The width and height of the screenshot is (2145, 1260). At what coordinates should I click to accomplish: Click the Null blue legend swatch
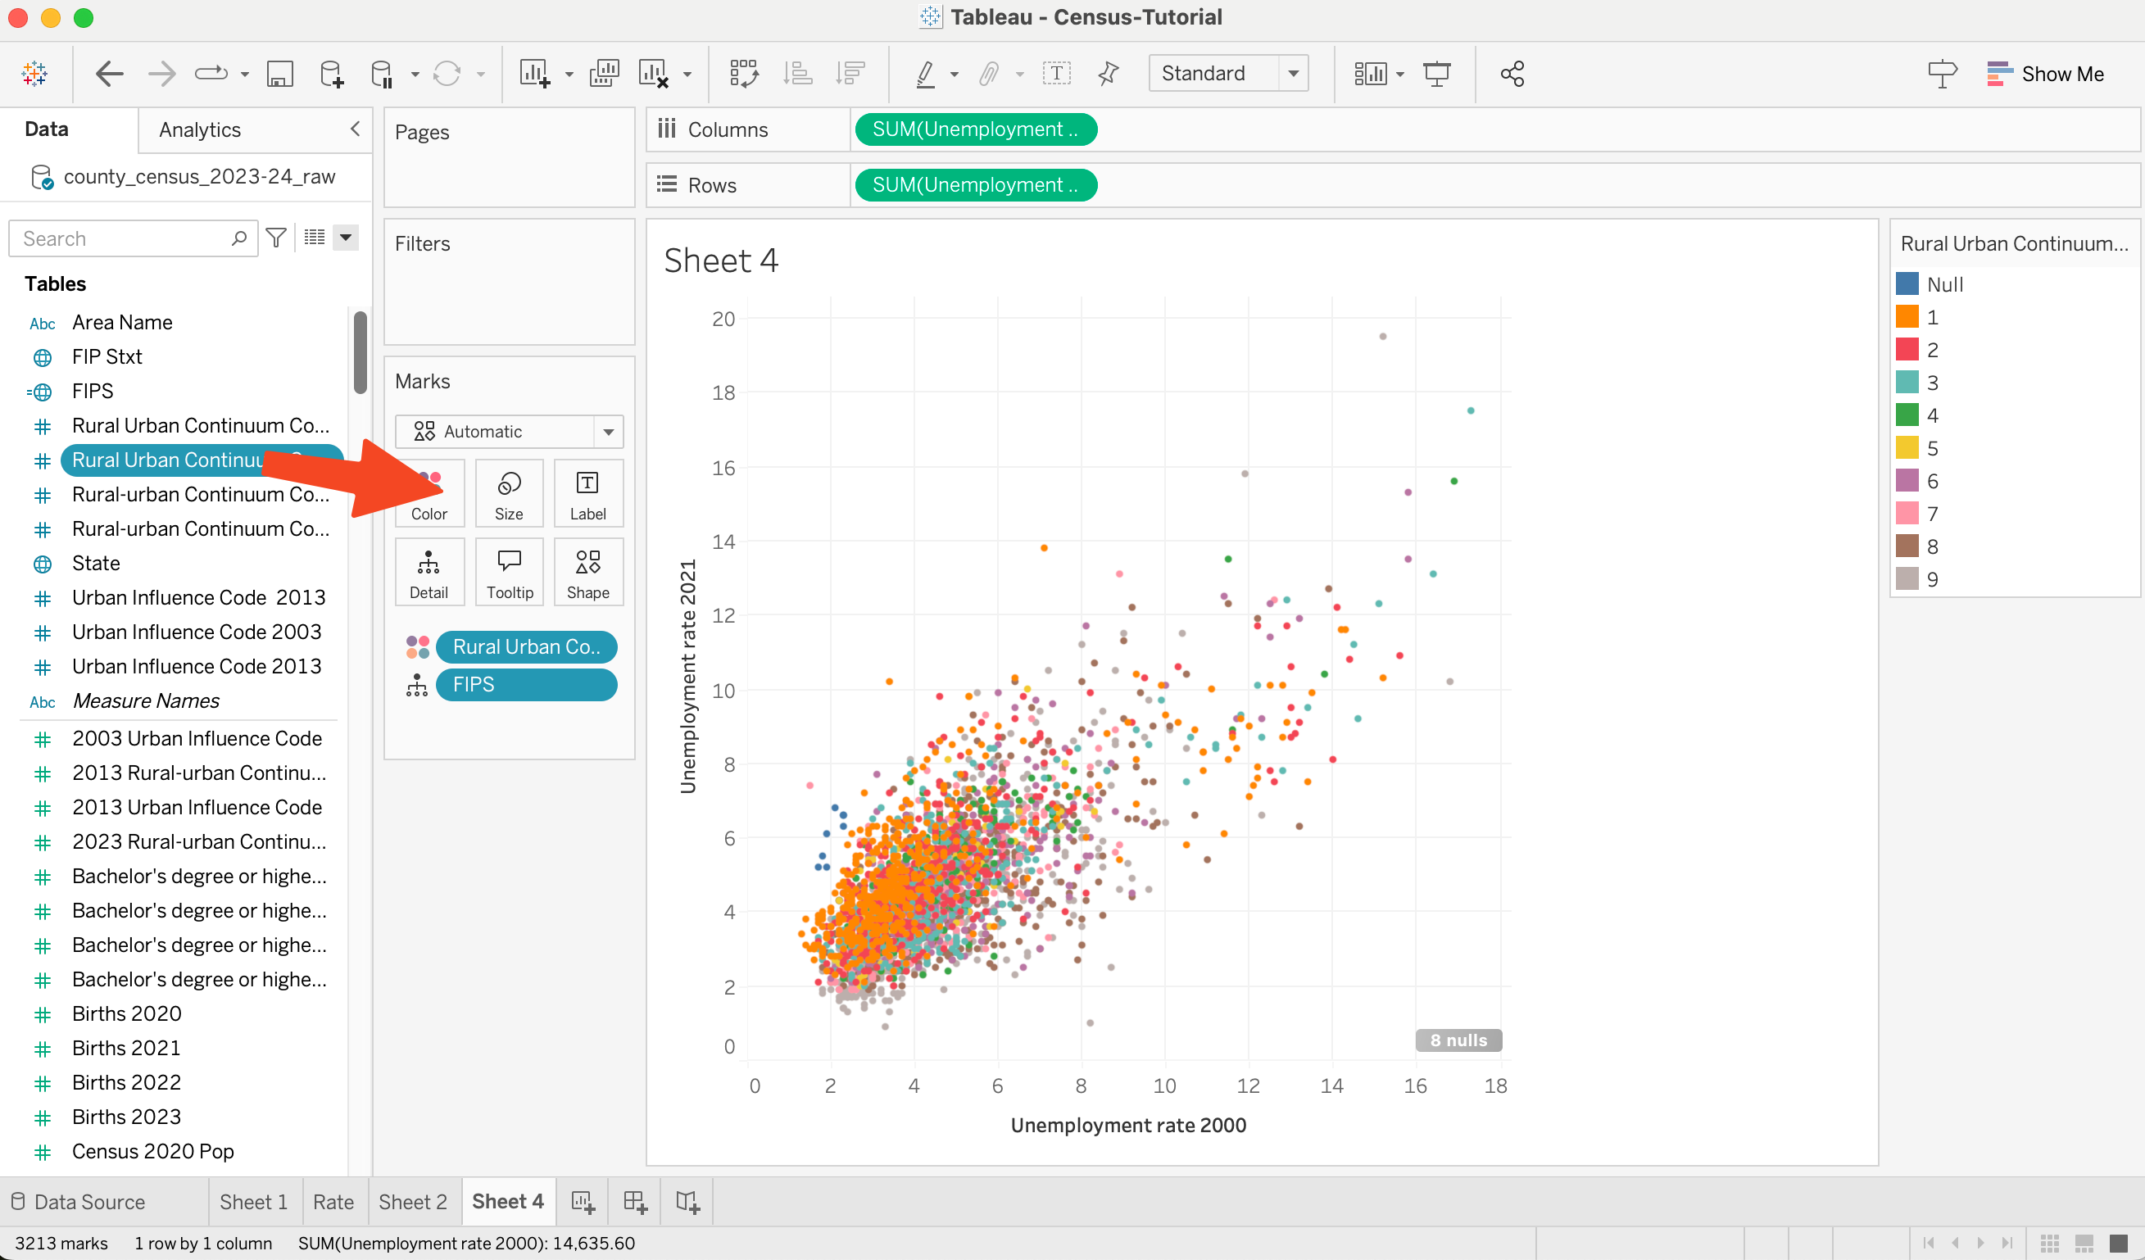(x=1907, y=283)
